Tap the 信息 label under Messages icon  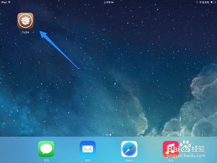(46, 160)
